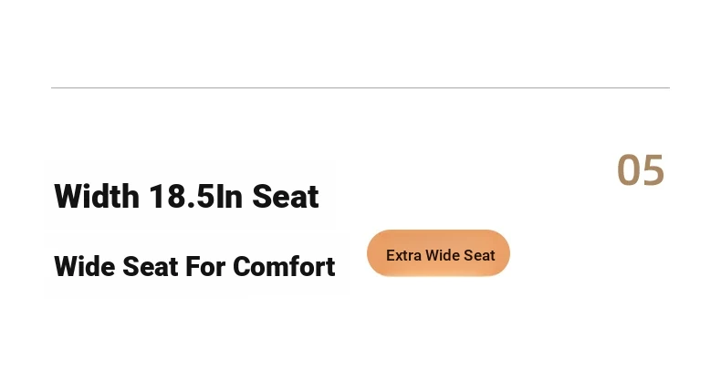Viewport: 721px width, 369px height.
Task: Click the word Wide in subheading
Action: [85, 266]
